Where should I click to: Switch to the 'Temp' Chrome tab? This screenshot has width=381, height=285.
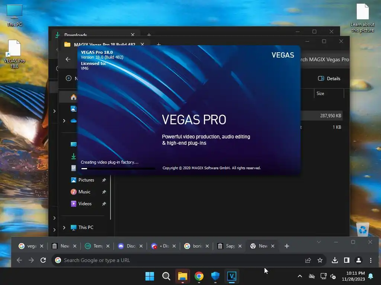pos(94,246)
